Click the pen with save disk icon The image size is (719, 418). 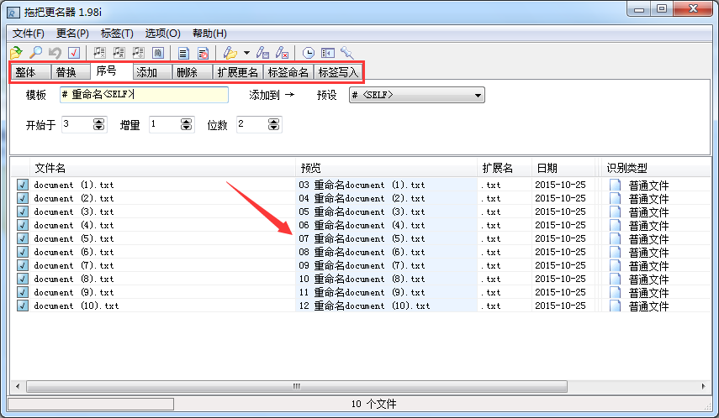tap(262, 53)
